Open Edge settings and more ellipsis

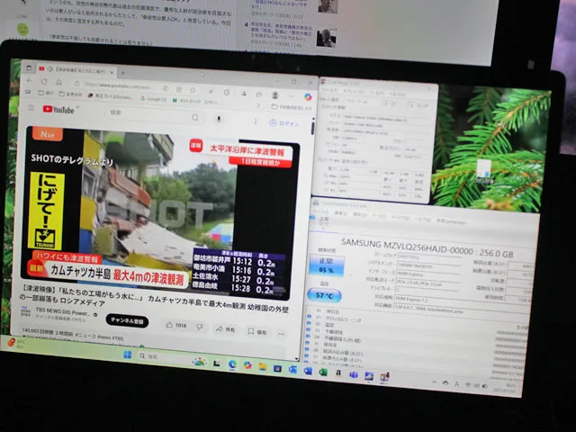point(292,96)
